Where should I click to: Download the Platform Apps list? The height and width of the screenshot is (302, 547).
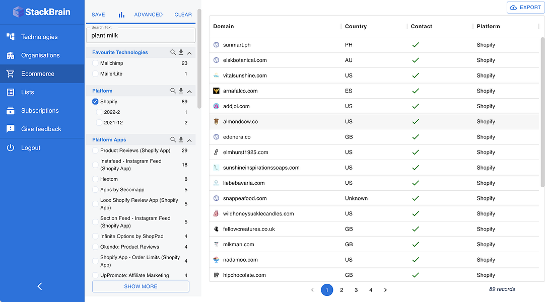point(181,139)
